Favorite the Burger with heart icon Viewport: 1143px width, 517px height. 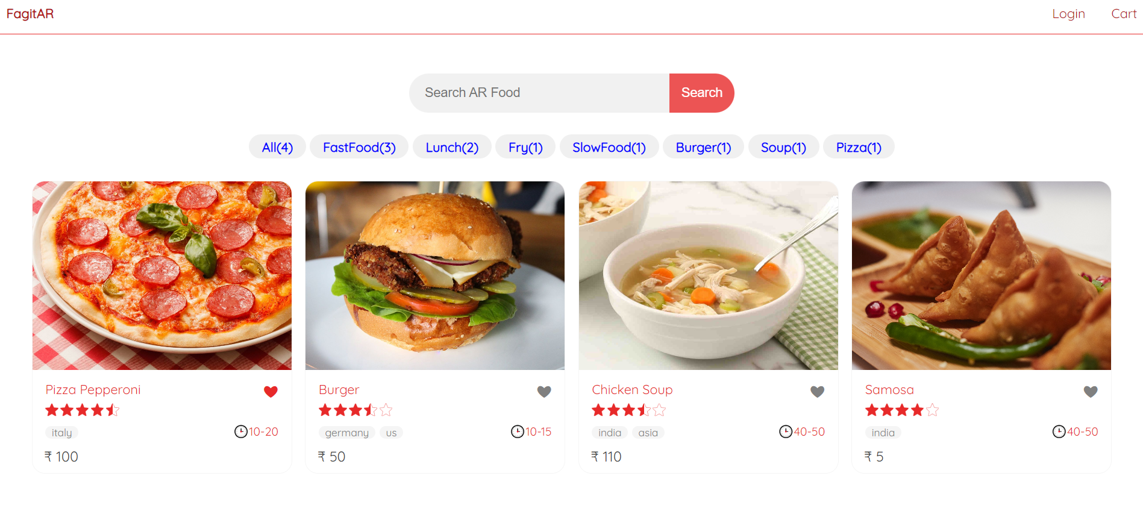coord(544,392)
